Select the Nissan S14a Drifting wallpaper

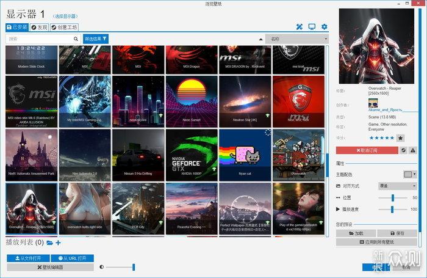point(138,155)
